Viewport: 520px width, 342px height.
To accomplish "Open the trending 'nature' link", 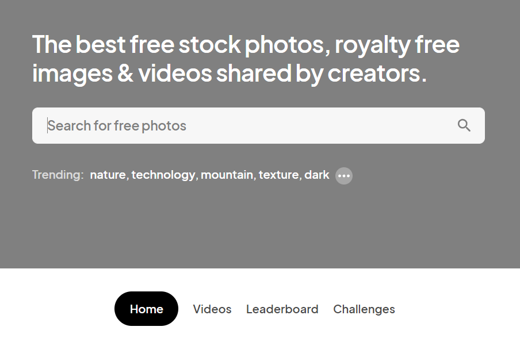I will [108, 175].
